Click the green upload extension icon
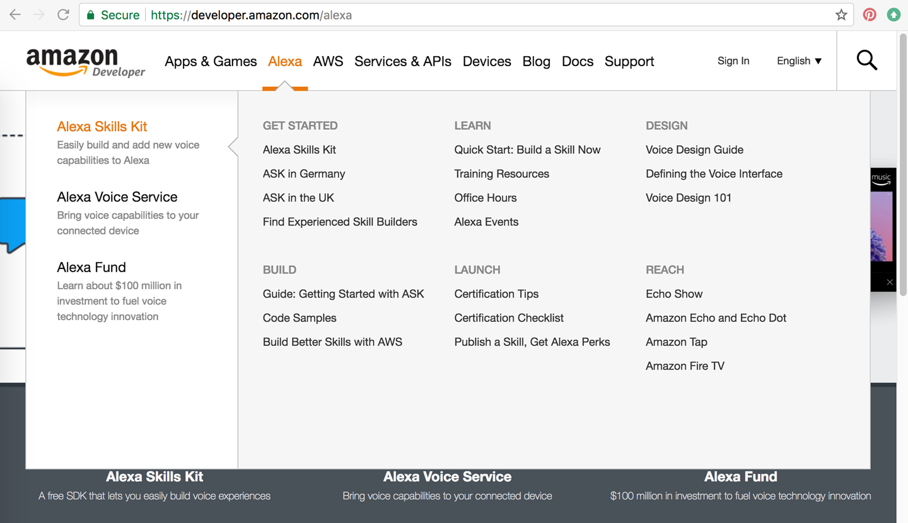 coord(893,15)
